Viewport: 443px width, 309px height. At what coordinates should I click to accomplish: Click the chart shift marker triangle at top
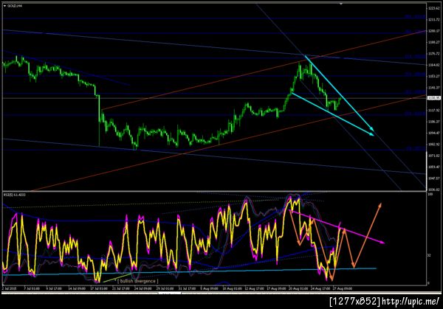pos(341,4)
